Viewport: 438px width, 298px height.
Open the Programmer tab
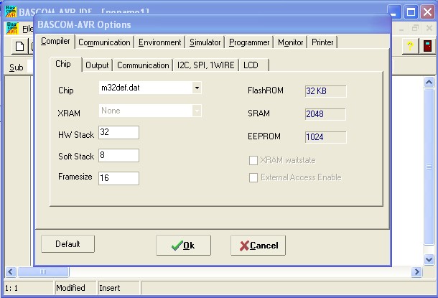tap(249, 42)
